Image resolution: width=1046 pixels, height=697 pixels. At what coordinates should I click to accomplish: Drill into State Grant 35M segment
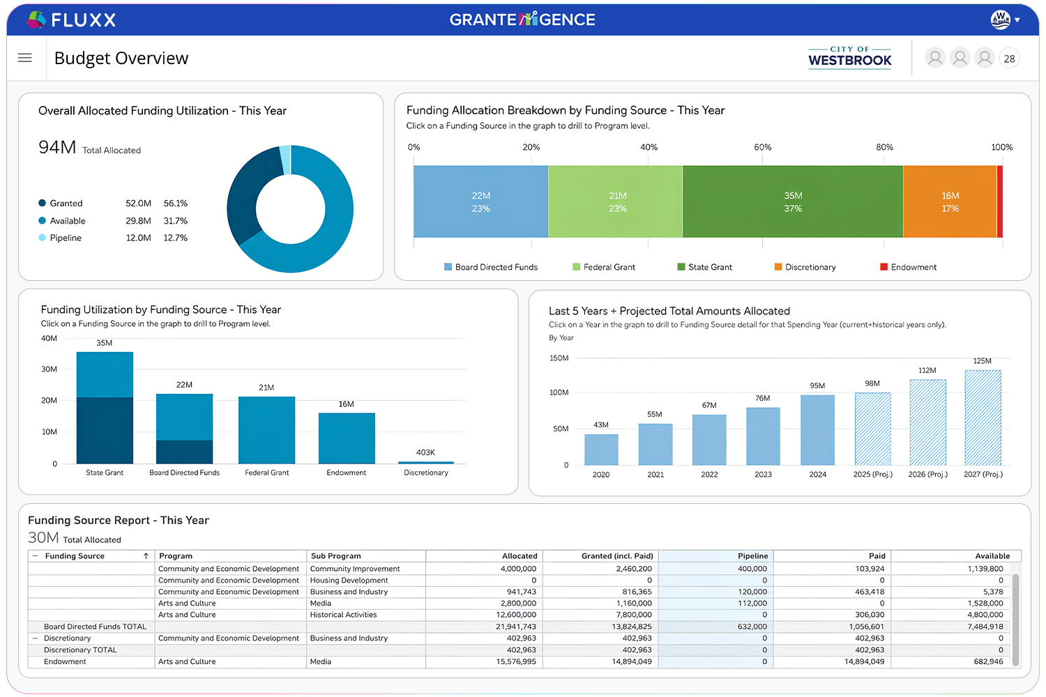coord(793,201)
